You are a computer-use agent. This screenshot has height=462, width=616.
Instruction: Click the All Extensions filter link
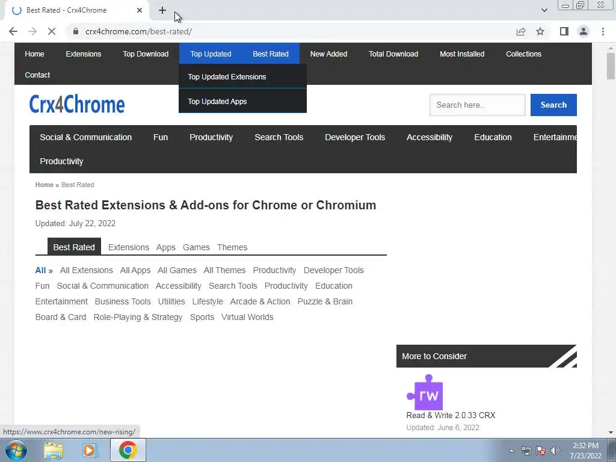(87, 270)
